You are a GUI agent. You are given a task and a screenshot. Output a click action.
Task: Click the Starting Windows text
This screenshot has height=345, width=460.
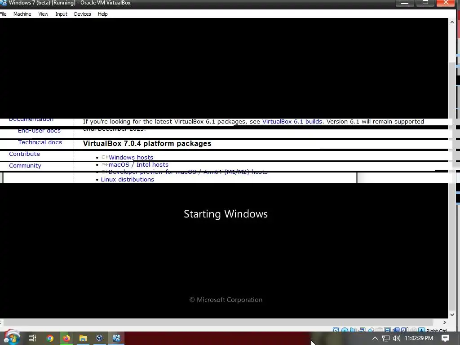tap(226, 214)
